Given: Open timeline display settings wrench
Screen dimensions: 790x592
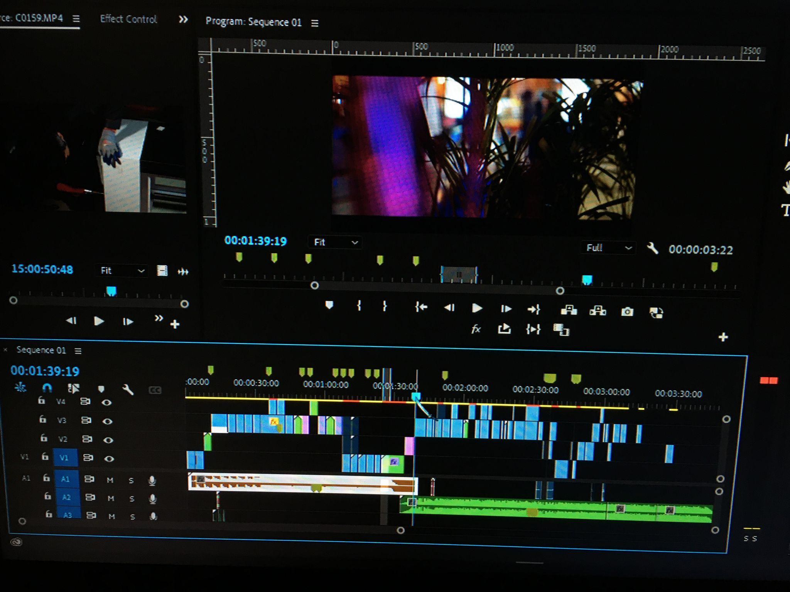Looking at the screenshot, I should (x=128, y=389).
